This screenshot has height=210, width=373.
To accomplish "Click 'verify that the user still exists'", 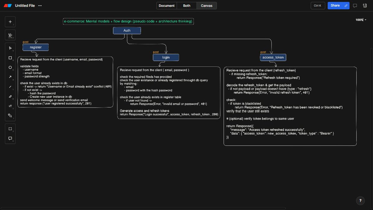I will pos(248,111).
